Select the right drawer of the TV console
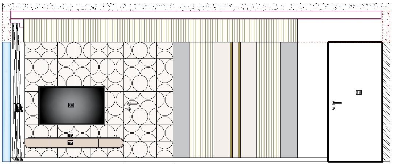 (x=110, y=143)
